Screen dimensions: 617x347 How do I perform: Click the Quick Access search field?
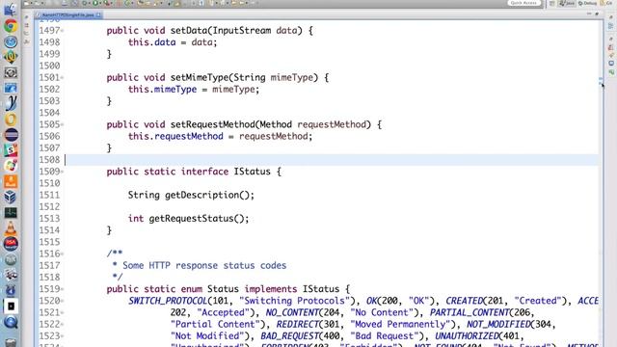524,3
